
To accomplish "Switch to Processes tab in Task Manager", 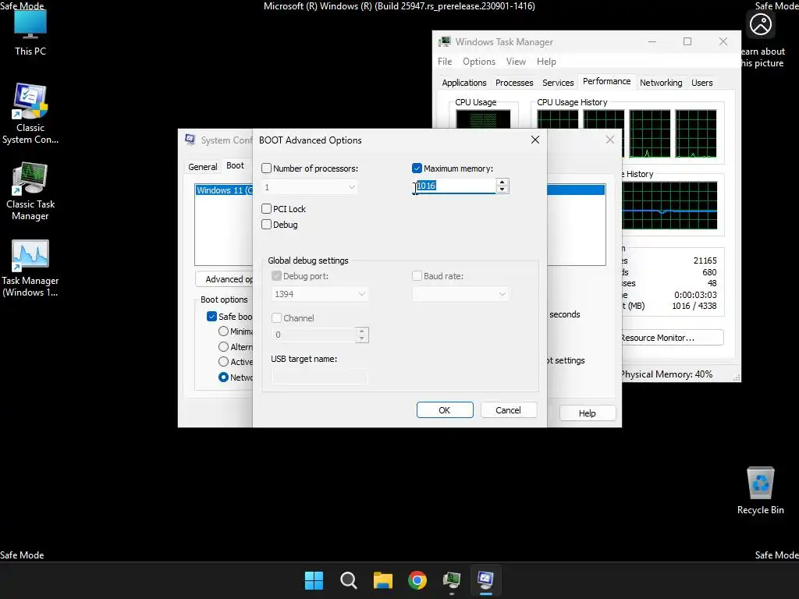I will pos(514,83).
